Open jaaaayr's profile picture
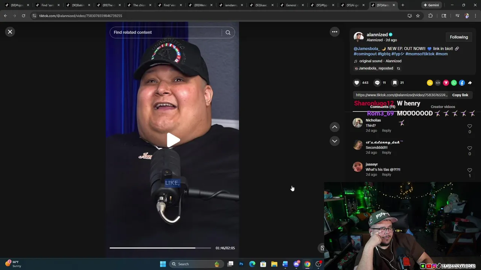The image size is (481, 270). tap(358, 167)
